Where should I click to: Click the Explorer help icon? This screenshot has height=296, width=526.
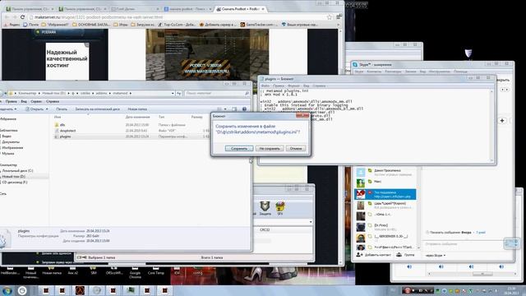[x=244, y=109]
